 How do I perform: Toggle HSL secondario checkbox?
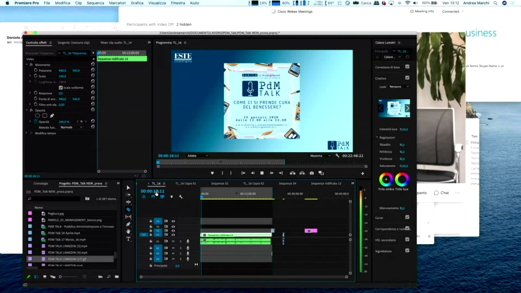[407, 240]
